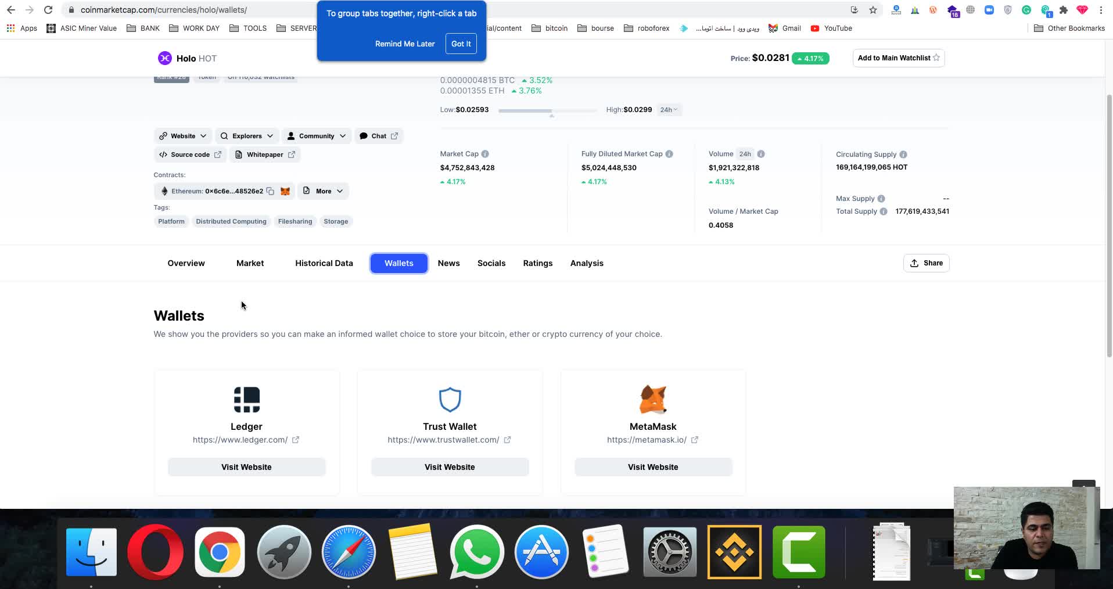Expand the Explorers dropdown
Image resolution: width=1113 pixels, height=589 pixels.
[247, 136]
